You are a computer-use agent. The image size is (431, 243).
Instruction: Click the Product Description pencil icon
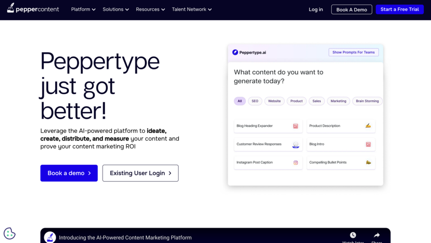click(x=368, y=126)
